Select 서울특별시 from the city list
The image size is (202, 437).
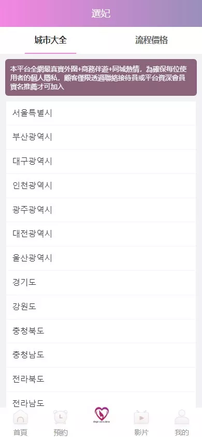click(x=101, y=113)
